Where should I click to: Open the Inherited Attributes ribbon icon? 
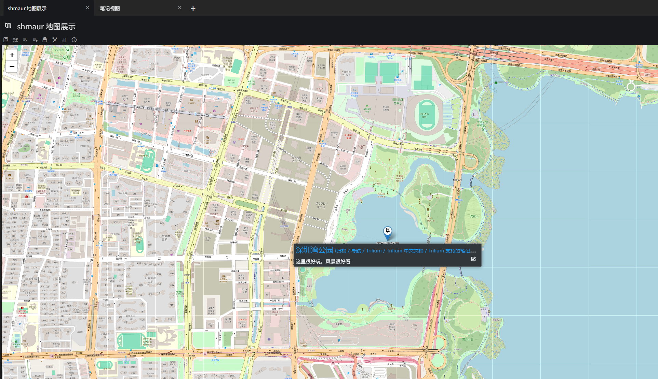click(x=35, y=40)
